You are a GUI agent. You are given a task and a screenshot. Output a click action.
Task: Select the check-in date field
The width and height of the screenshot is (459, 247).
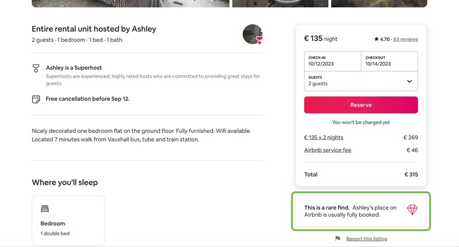pyautogui.click(x=332, y=61)
